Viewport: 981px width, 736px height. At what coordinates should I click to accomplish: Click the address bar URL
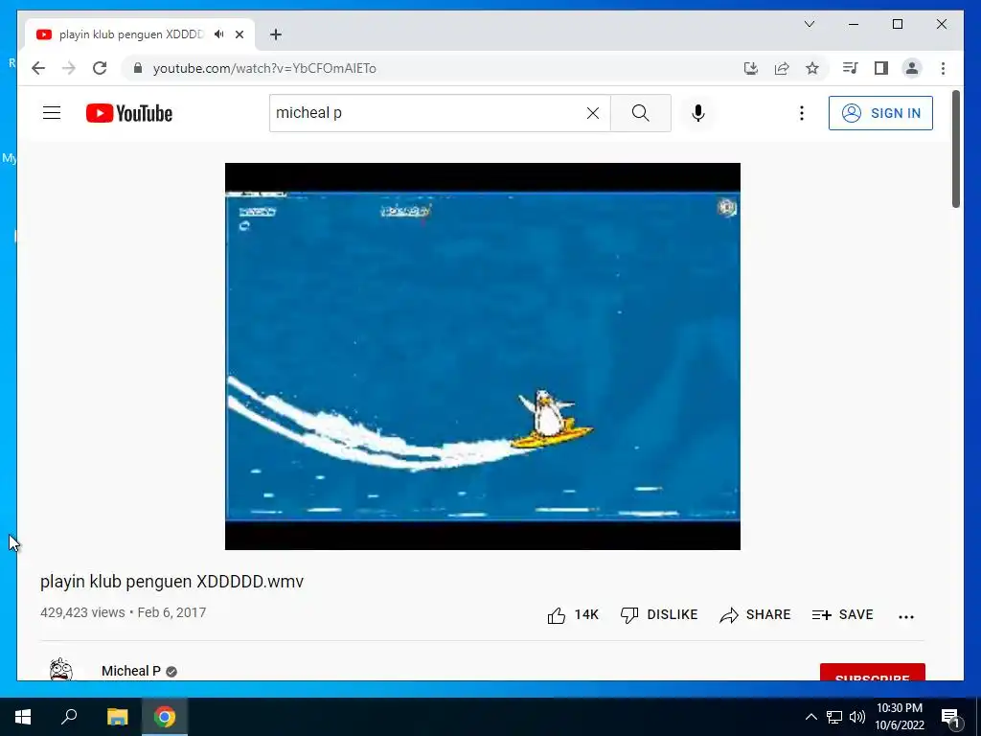[264, 68]
